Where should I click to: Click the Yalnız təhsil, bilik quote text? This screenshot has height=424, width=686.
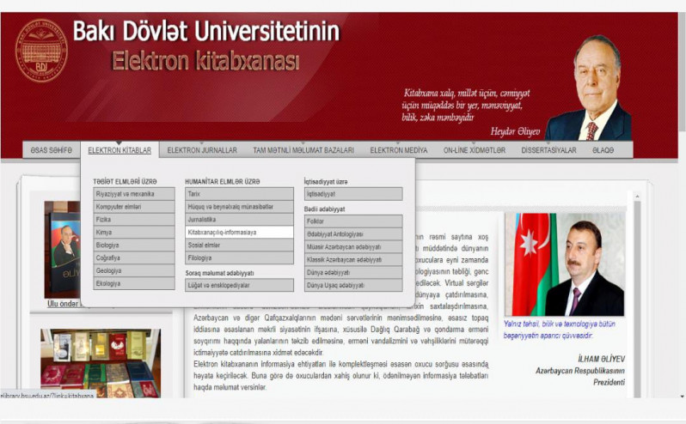click(560, 330)
